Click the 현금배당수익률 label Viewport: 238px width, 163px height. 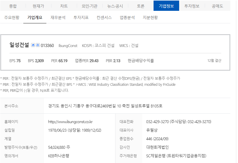pos(141,61)
